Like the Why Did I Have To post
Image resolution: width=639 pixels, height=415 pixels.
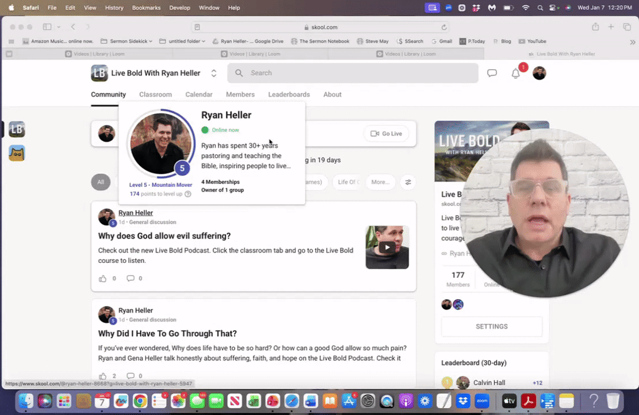102,376
